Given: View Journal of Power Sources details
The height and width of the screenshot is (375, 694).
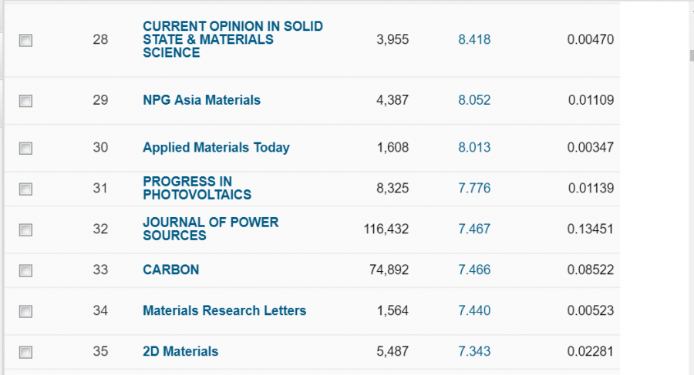Looking at the screenshot, I should tap(210, 229).
